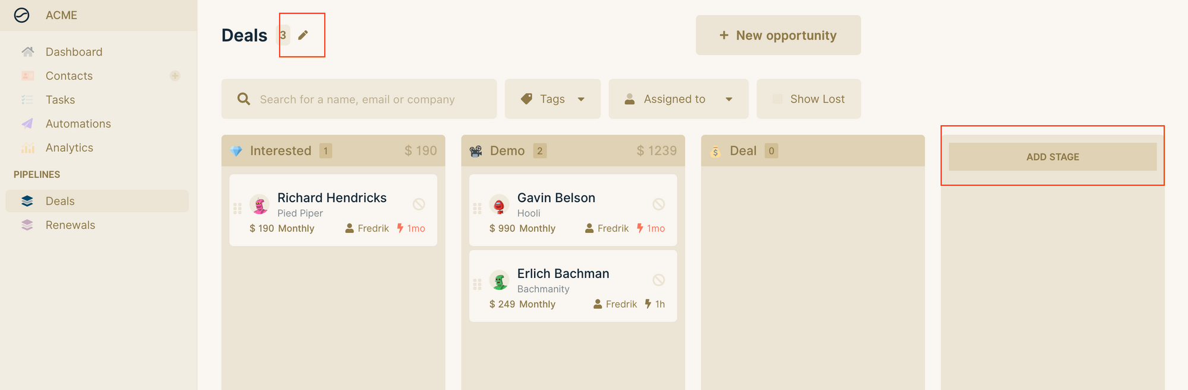The image size is (1188, 390).
Task: Click the plus icon next to Contacts
Action: point(175,76)
